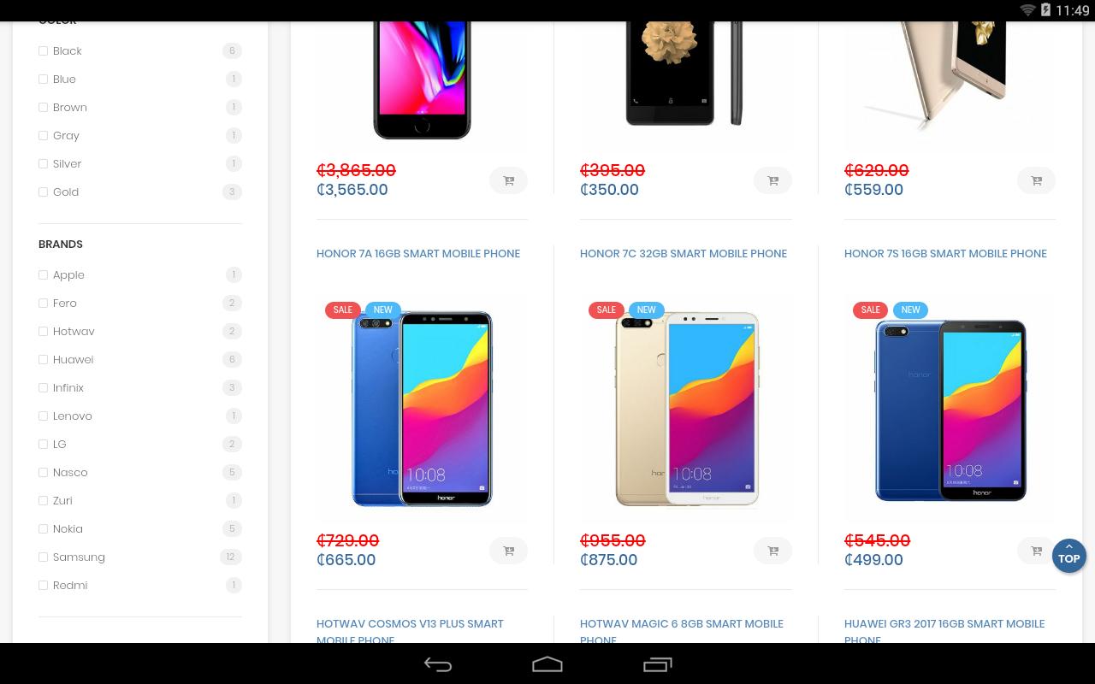
Task: Click the SALE badge on Honor 7C
Action: pos(607,310)
